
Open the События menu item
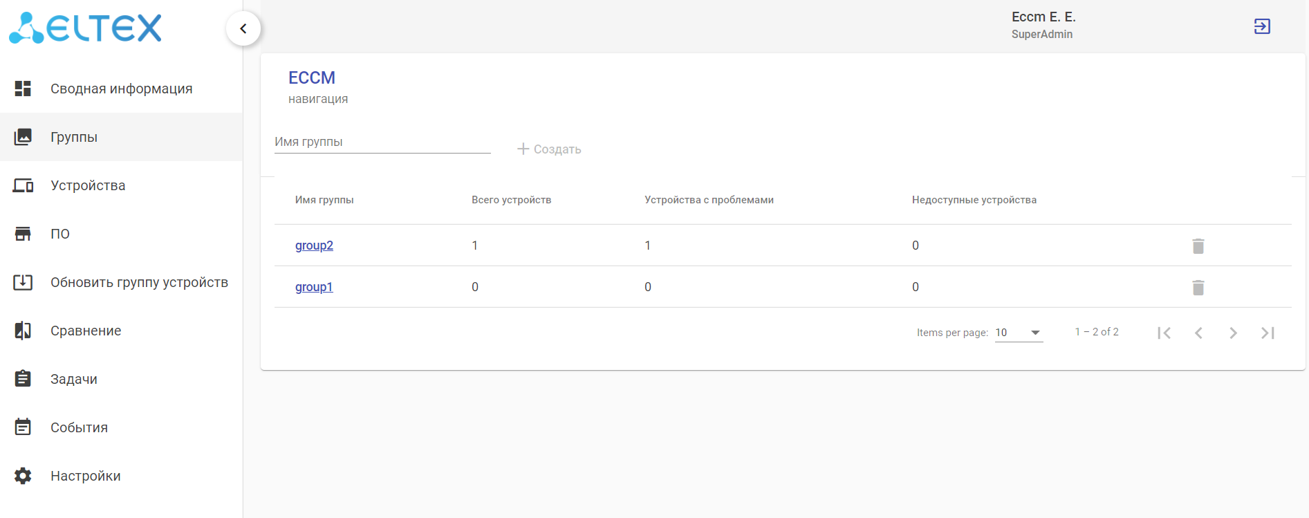pos(79,427)
